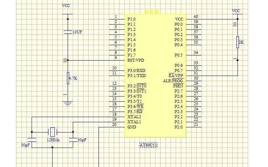Screen dimensions: 268x167
Task: Click the P0.7 pin name
Action: 179,70
